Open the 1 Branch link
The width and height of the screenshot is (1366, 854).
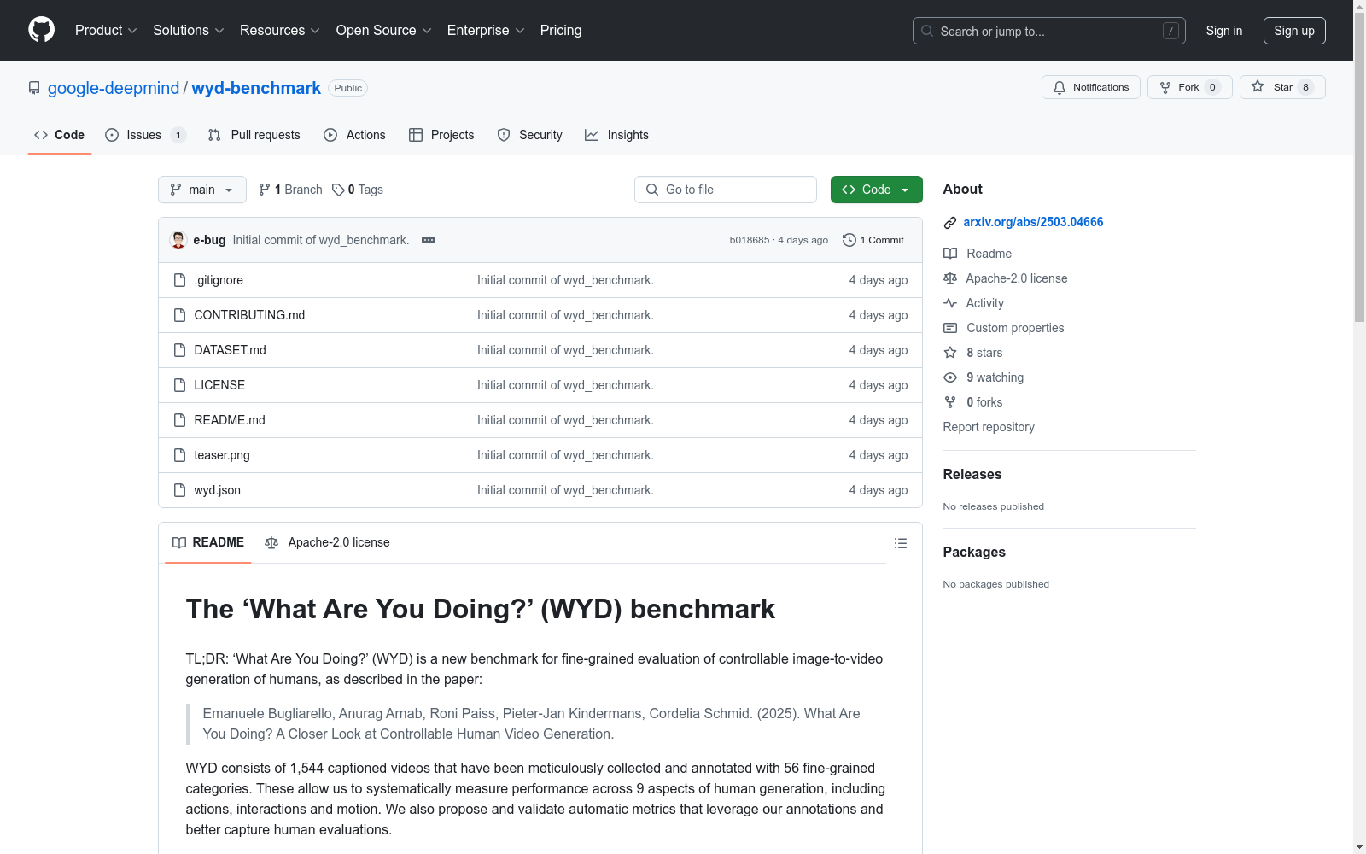coord(290,190)
